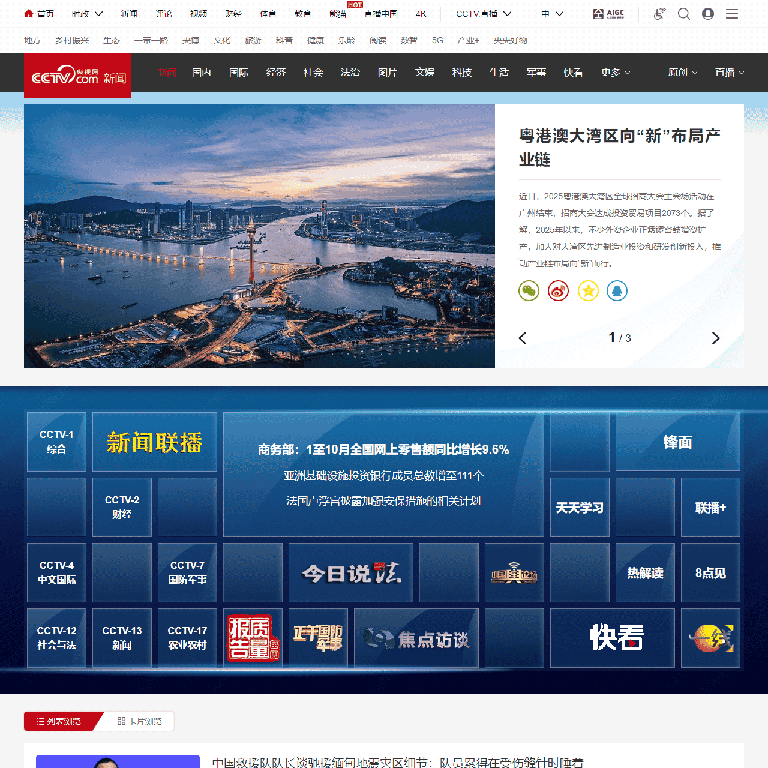Open the hamburger menu in the header
The width and height of the screenshot is (768, 768).
(x=732, y=13)
